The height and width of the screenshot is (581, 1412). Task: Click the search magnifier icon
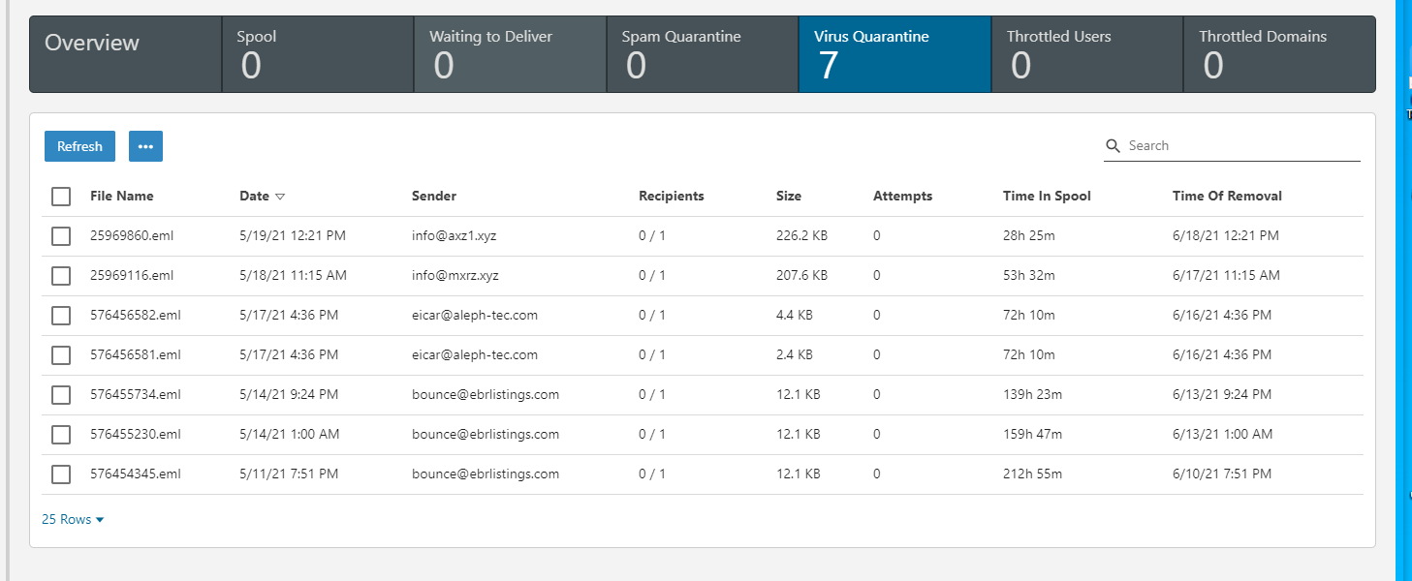(1114, 146)
